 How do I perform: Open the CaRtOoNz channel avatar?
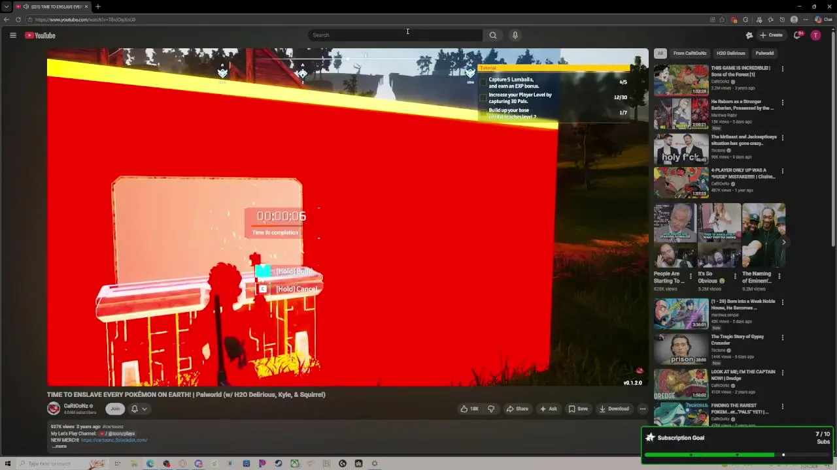pos(54,409)
